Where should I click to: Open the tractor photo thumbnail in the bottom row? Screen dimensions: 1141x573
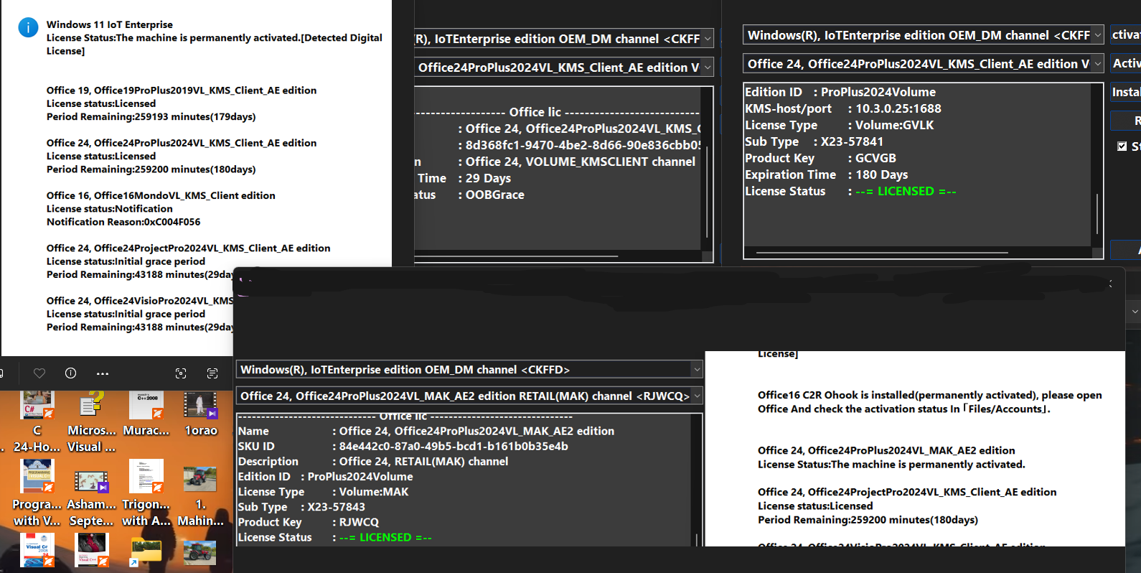[x=200, y=551]
